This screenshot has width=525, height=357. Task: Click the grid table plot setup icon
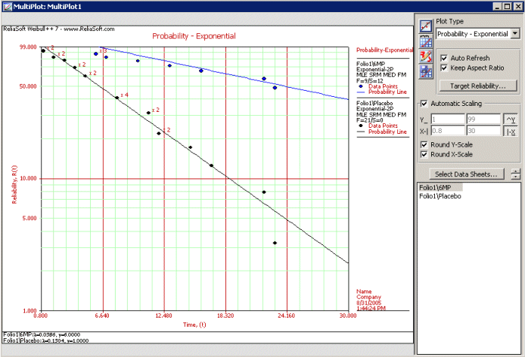pos(426,42)
